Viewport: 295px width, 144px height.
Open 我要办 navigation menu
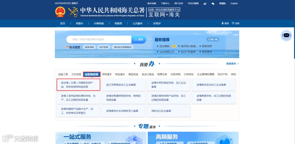tap(79, 23)
